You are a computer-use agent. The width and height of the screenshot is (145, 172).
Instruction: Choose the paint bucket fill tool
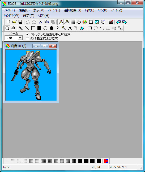[x=82, y=28]
